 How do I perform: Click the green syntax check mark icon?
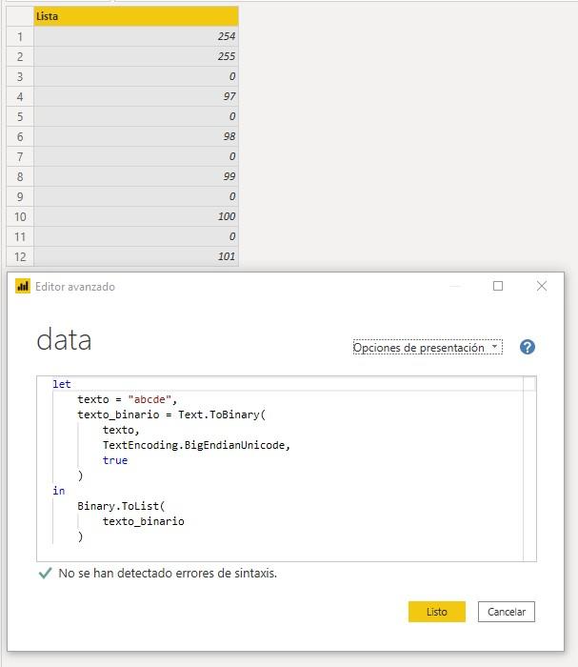(45, 573)
